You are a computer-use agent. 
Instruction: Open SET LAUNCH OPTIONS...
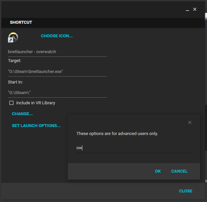[36, 126]
